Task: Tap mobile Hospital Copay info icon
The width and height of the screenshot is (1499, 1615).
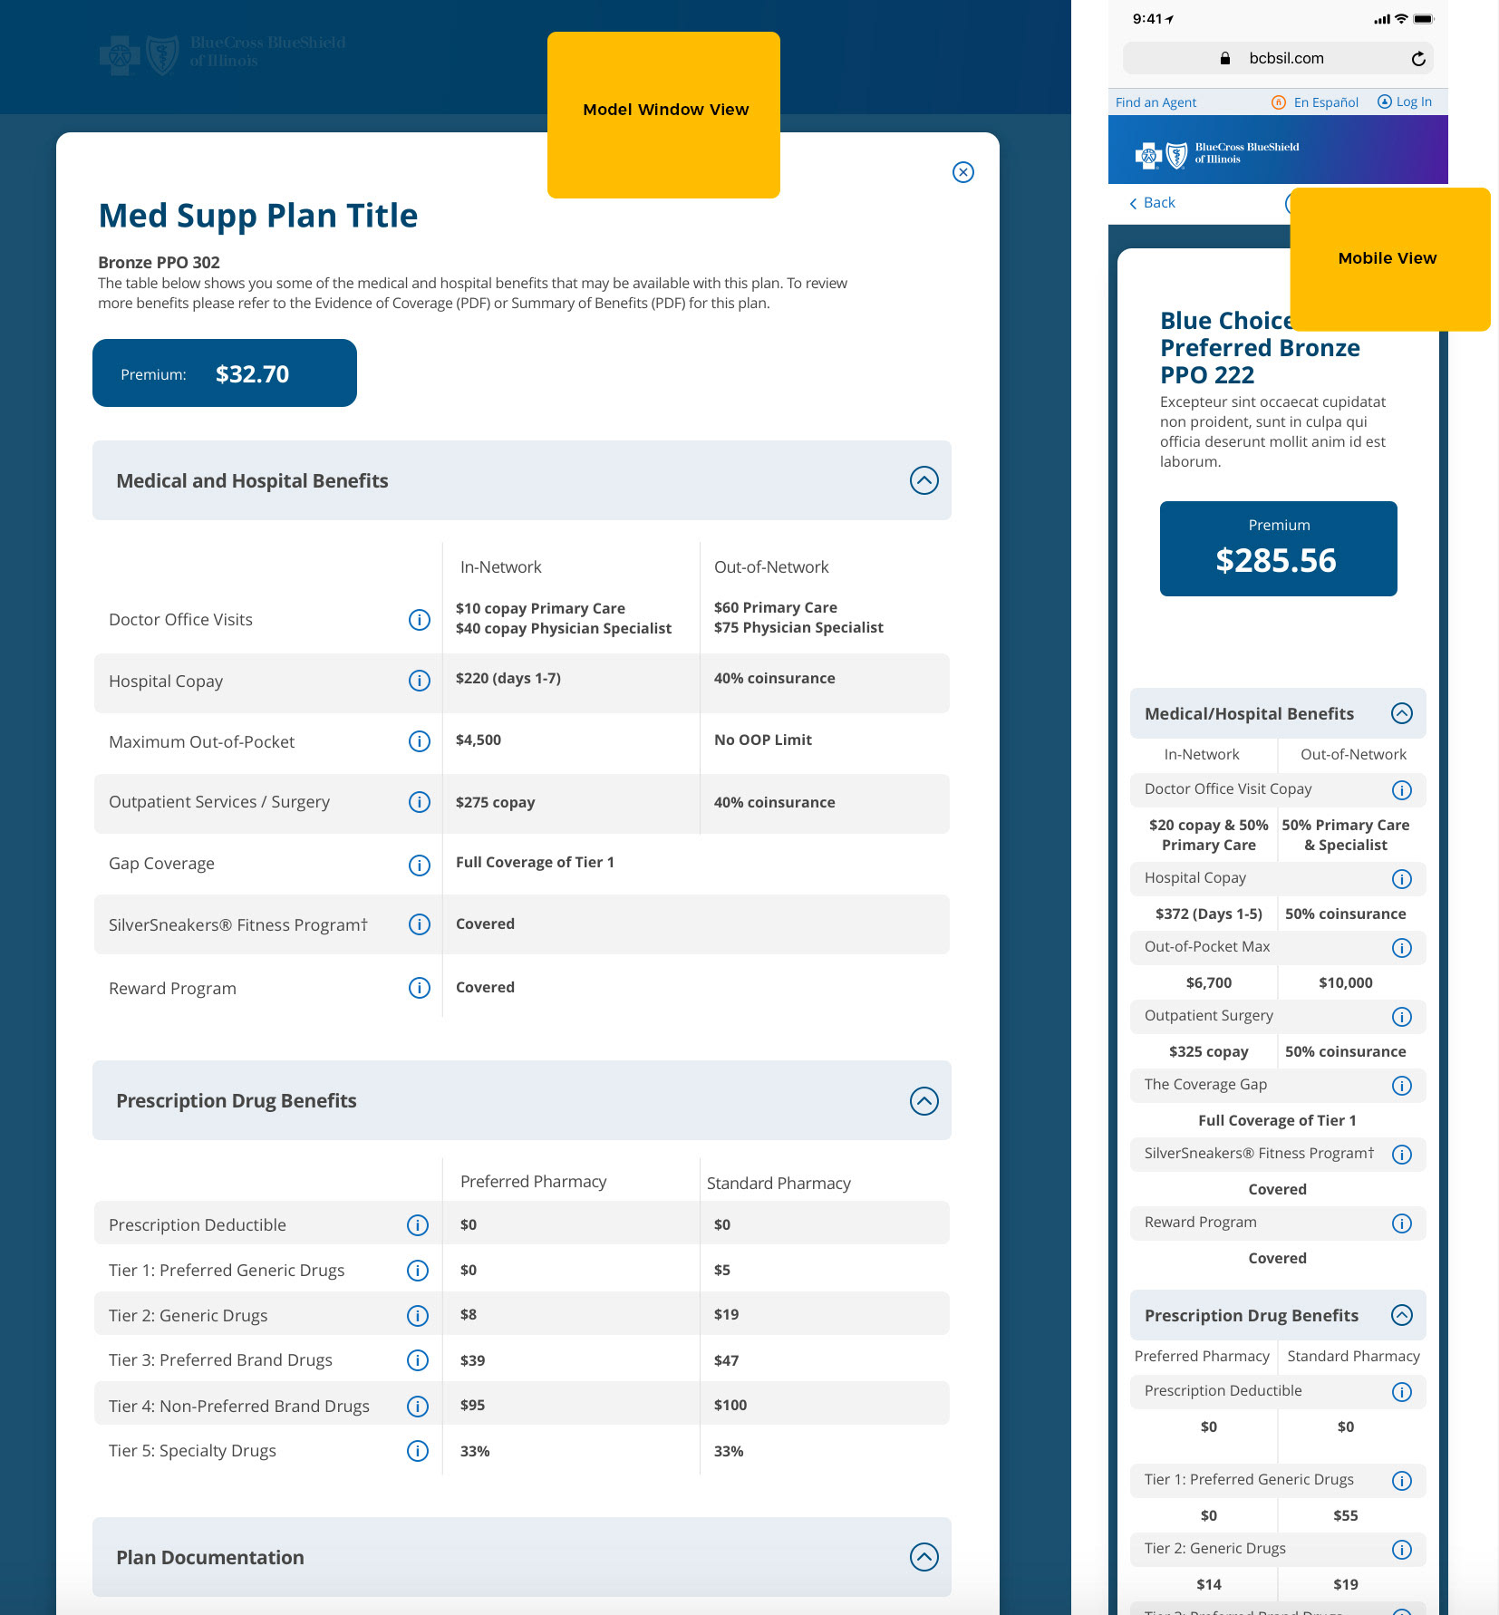Action: point(1401,879)
